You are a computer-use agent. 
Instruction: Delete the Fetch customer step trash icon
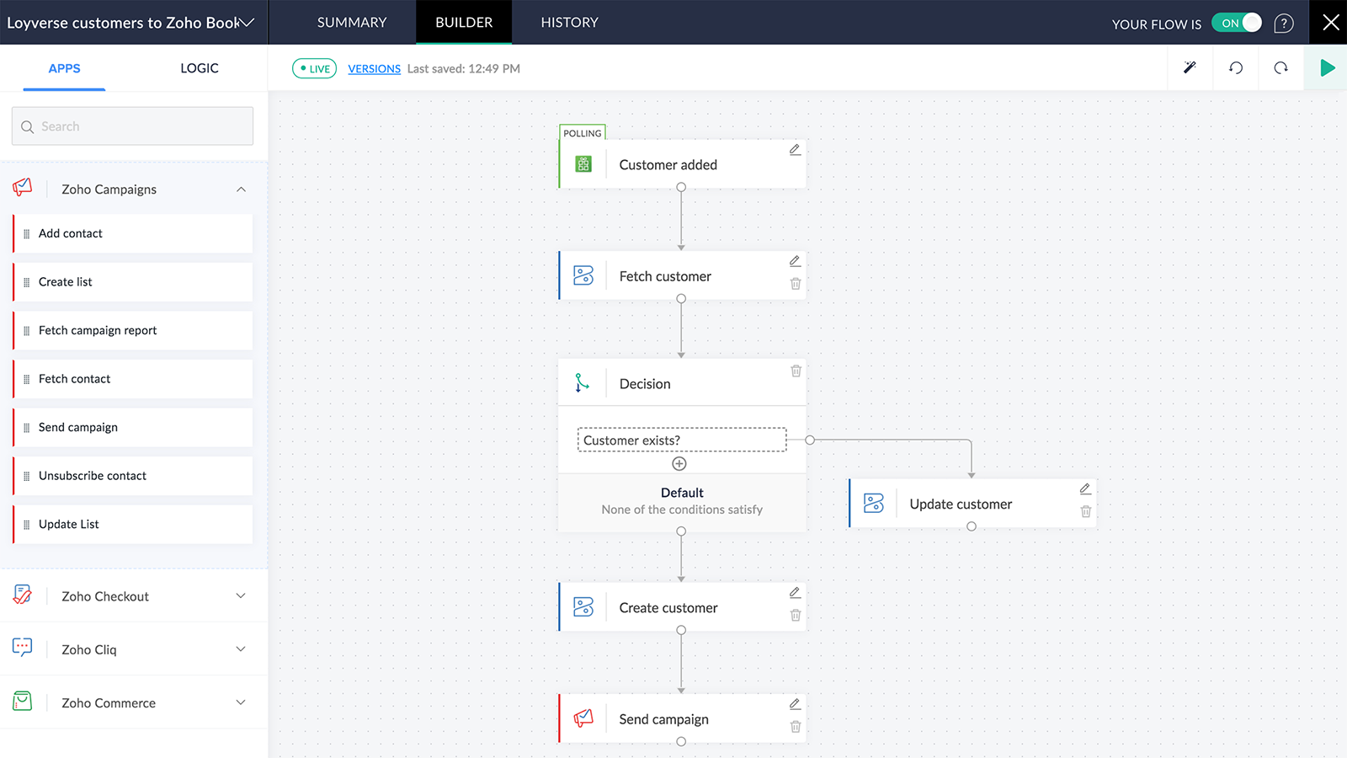796,284
